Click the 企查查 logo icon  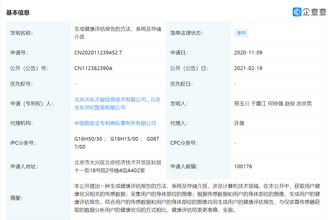(297, 12)
